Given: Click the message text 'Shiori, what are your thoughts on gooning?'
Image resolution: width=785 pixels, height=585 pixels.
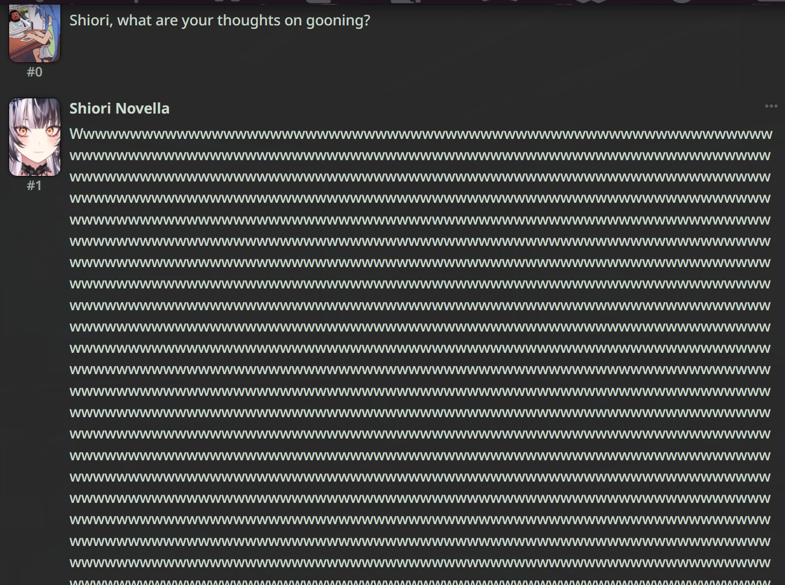Looking at the screenshot, I should (220, 20).
